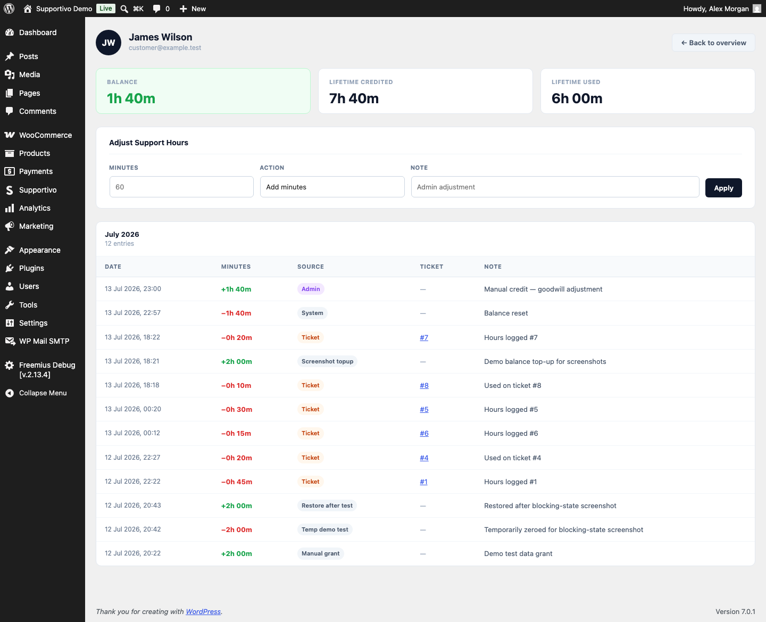Click the WordPress logo icon
The width and height of the screenshot is (766, 622).
tap(9, 9)
